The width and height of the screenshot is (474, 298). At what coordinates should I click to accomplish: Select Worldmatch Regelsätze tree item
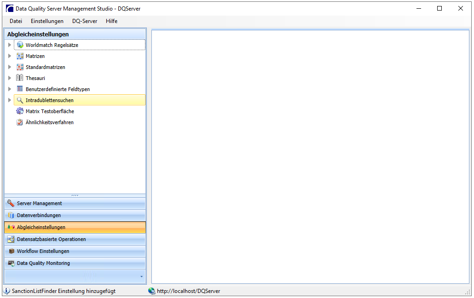(x=80, y=45)
